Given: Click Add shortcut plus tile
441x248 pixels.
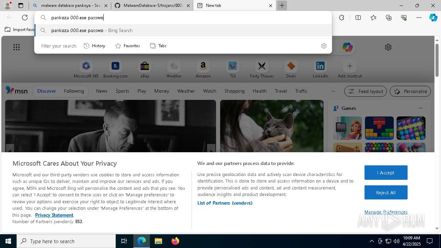Looking at the screenshot, I should pyautogui.click(x=350, y=69).
